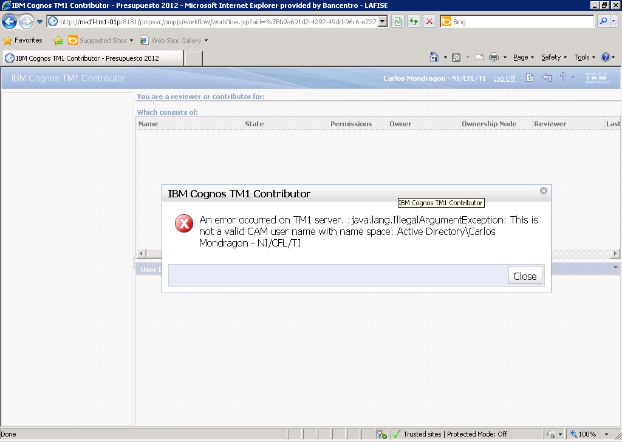Screen dimensions: 622x442
Task: Click the IE Help question mark icon
Action: (x=606, y=57)
